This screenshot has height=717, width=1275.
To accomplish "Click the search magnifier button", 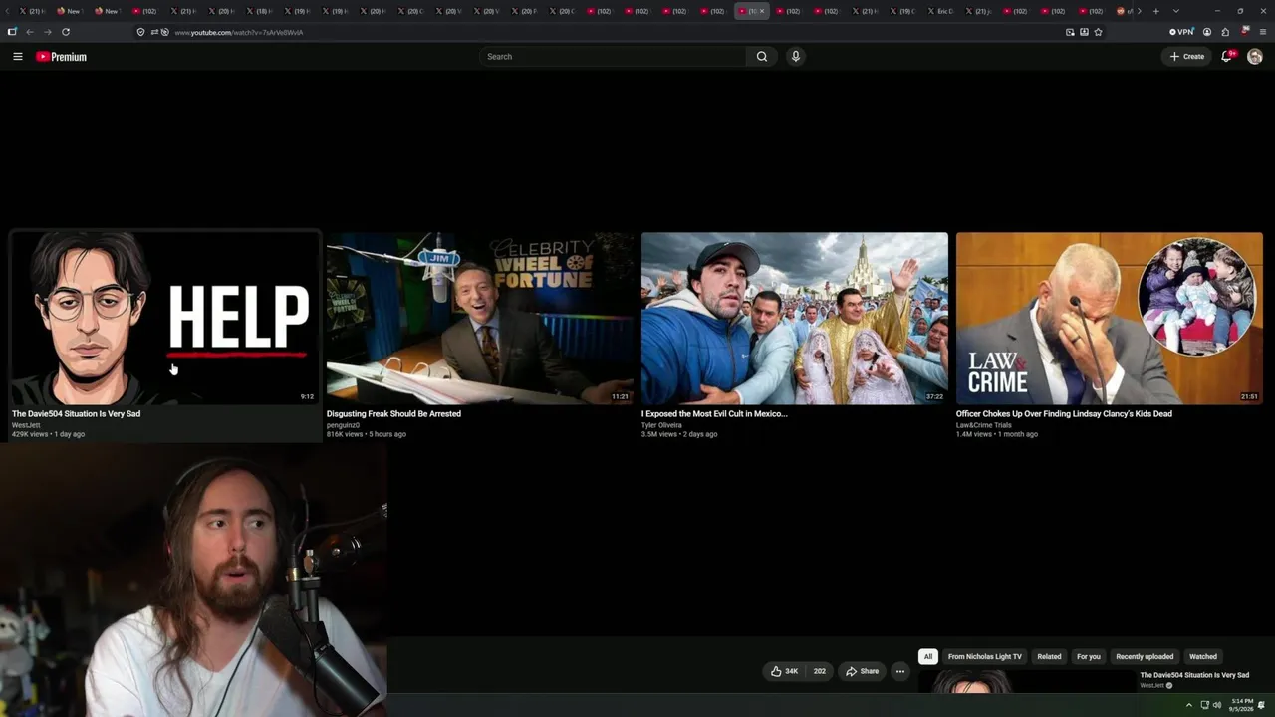I will pos(762,57).
